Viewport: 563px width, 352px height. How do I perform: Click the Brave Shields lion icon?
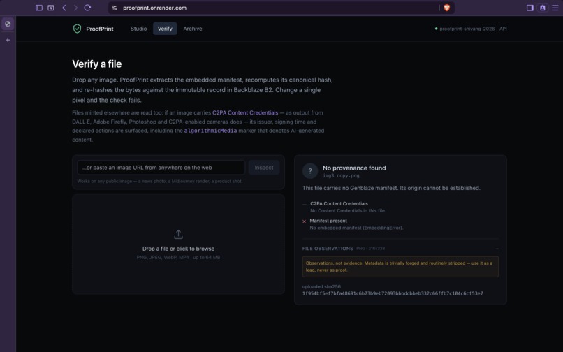click(x=446, y=8)
